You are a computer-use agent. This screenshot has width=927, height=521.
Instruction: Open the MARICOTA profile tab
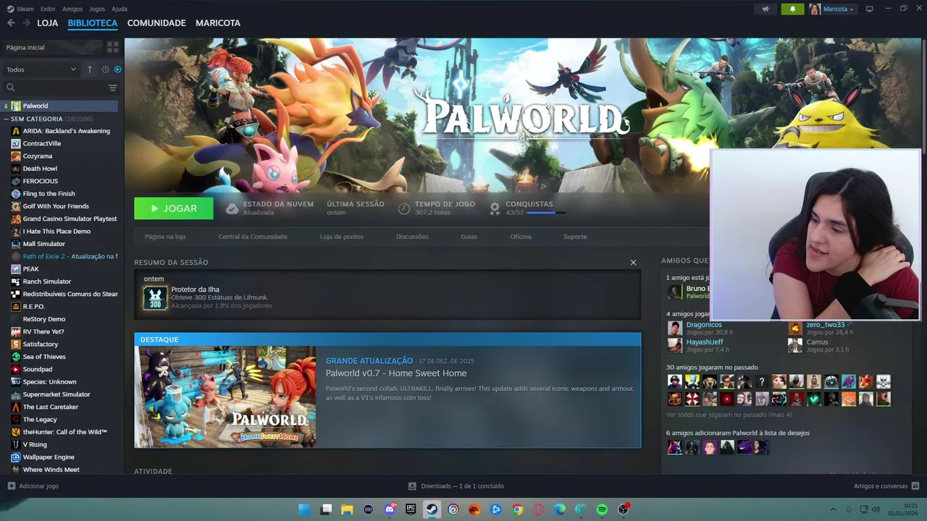tap(218, 23)
